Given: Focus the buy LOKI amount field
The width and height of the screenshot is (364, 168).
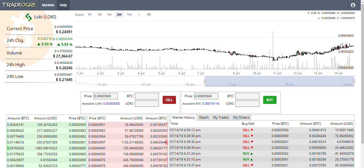Looking at the screenshot, I should click(x=247, y=104).
